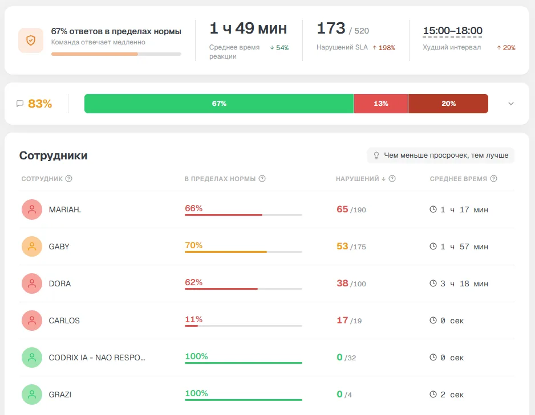Screen dimensions: 535x415
Task: Click CARLOS avatar icon
Action: pos(32,321)
